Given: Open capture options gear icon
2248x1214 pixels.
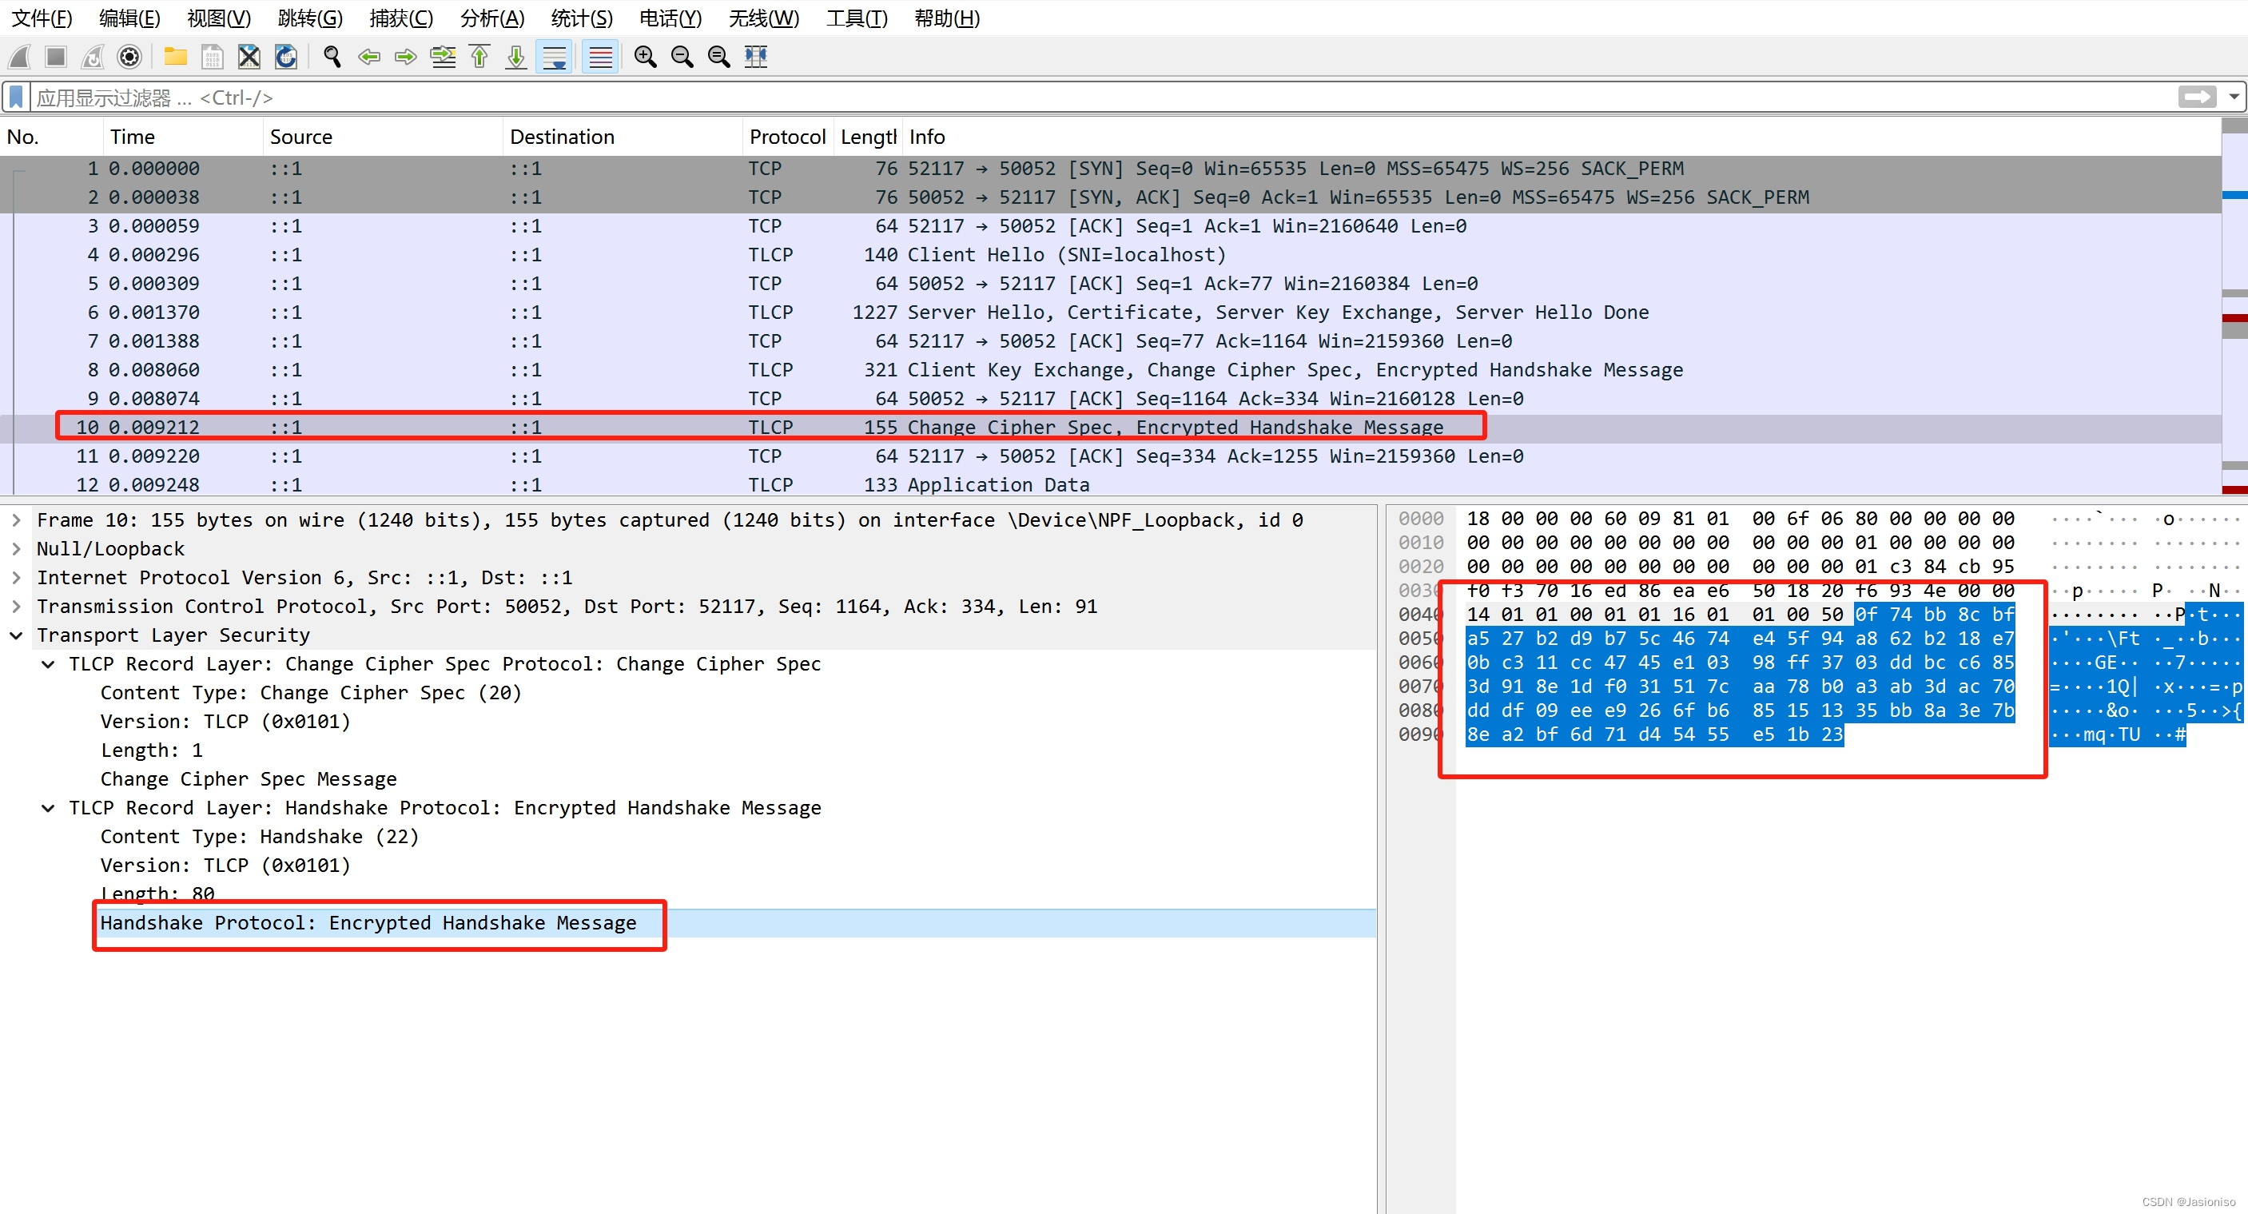Looking at the screenshot, I should (x=129, y=57).
